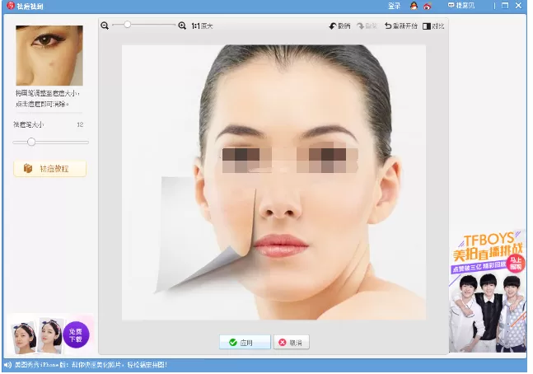Viewport: 533px width, 374px height.
Task: Click the 祛痘笔大小 label
Action: [29, 124]
